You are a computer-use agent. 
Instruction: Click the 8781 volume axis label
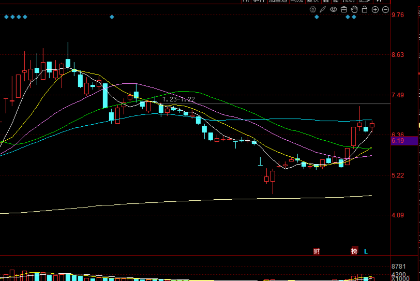point(399,267)
